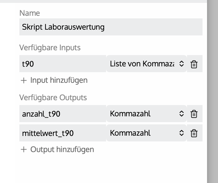
Task: Click the plus icon before Output hinzufügen
Action: pos(24,149)
